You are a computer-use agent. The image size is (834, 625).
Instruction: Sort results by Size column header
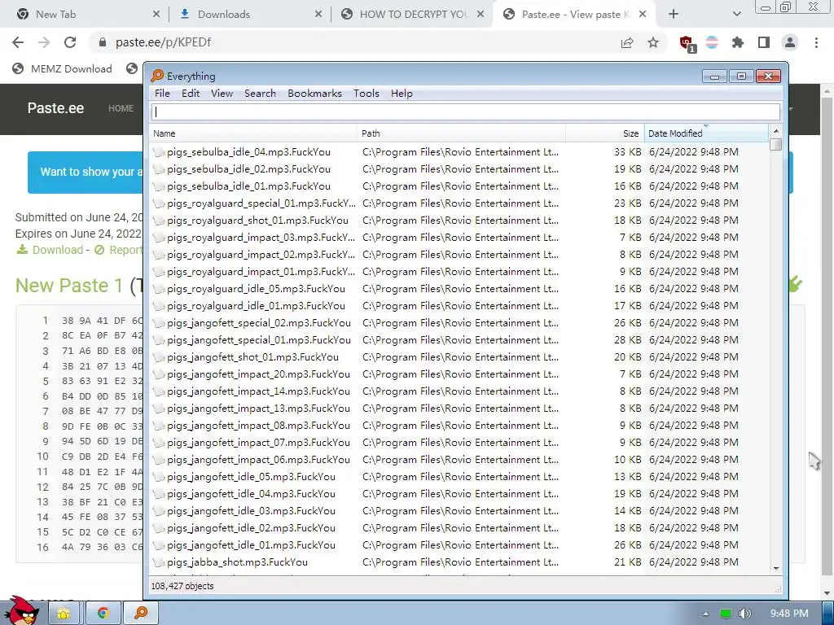(x=605, y=133)
